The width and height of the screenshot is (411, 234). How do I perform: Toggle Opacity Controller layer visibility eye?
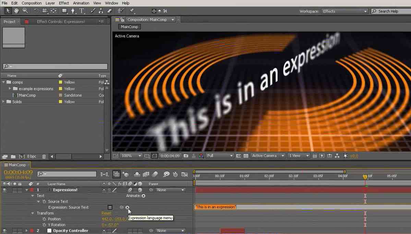[x=4, y=231]
